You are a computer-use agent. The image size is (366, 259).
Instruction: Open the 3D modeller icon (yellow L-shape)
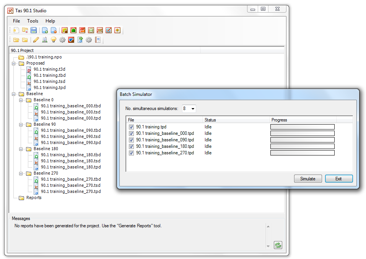click(65, 30)
